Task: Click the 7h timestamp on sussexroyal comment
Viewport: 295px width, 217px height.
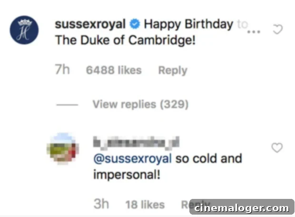Action: 62,69
